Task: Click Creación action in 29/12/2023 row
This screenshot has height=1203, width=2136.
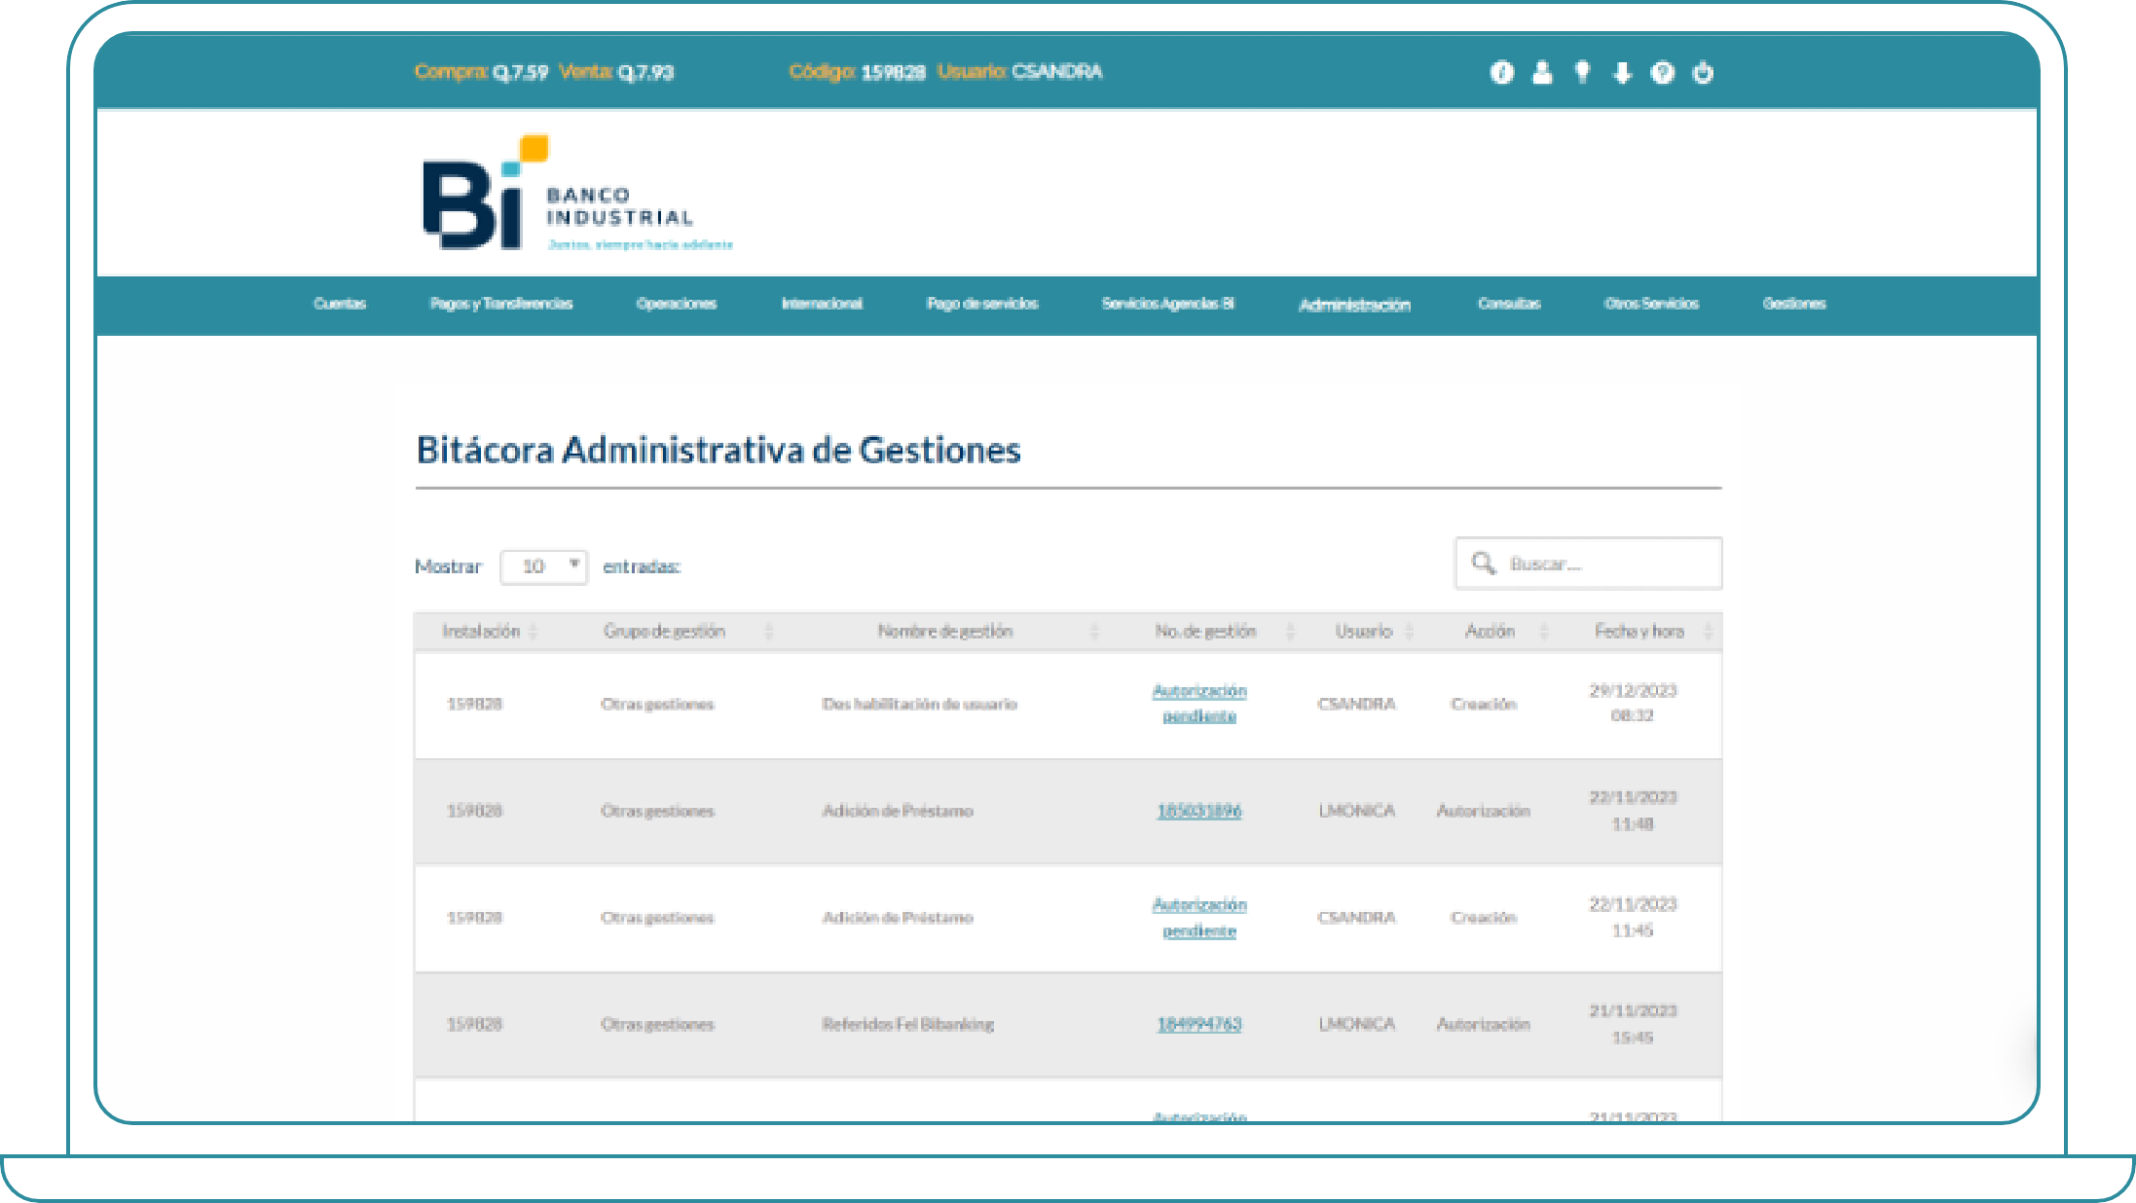Action: [1484, 704]
